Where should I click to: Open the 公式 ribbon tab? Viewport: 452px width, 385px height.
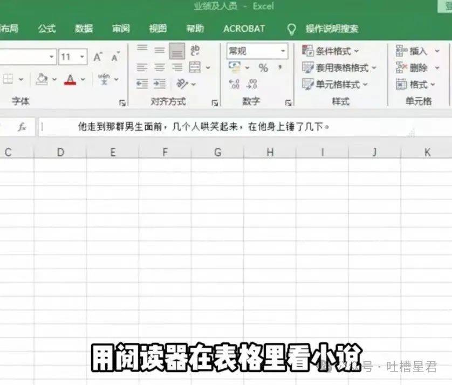click(47, 29)
